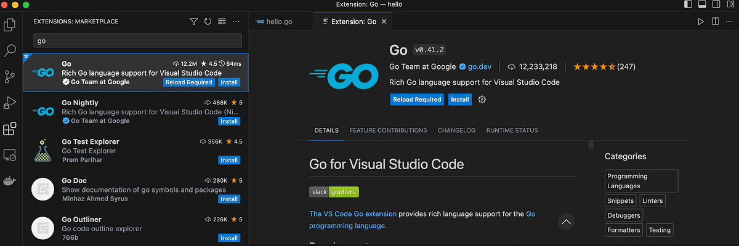Open the RUNTIME STATUS tab
Image resolution: width=739 pixels, height=246 pixels.
[512, 130]
